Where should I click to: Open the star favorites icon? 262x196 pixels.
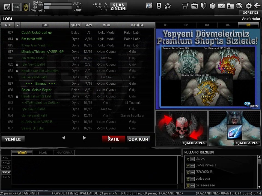[168, 6]
